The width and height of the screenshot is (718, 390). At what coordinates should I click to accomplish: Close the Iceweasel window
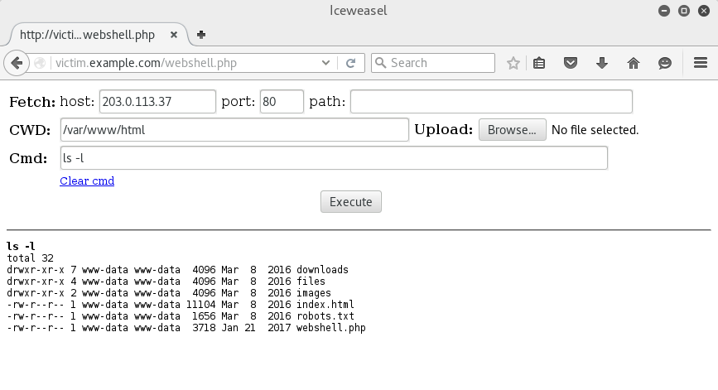(704, 11)
